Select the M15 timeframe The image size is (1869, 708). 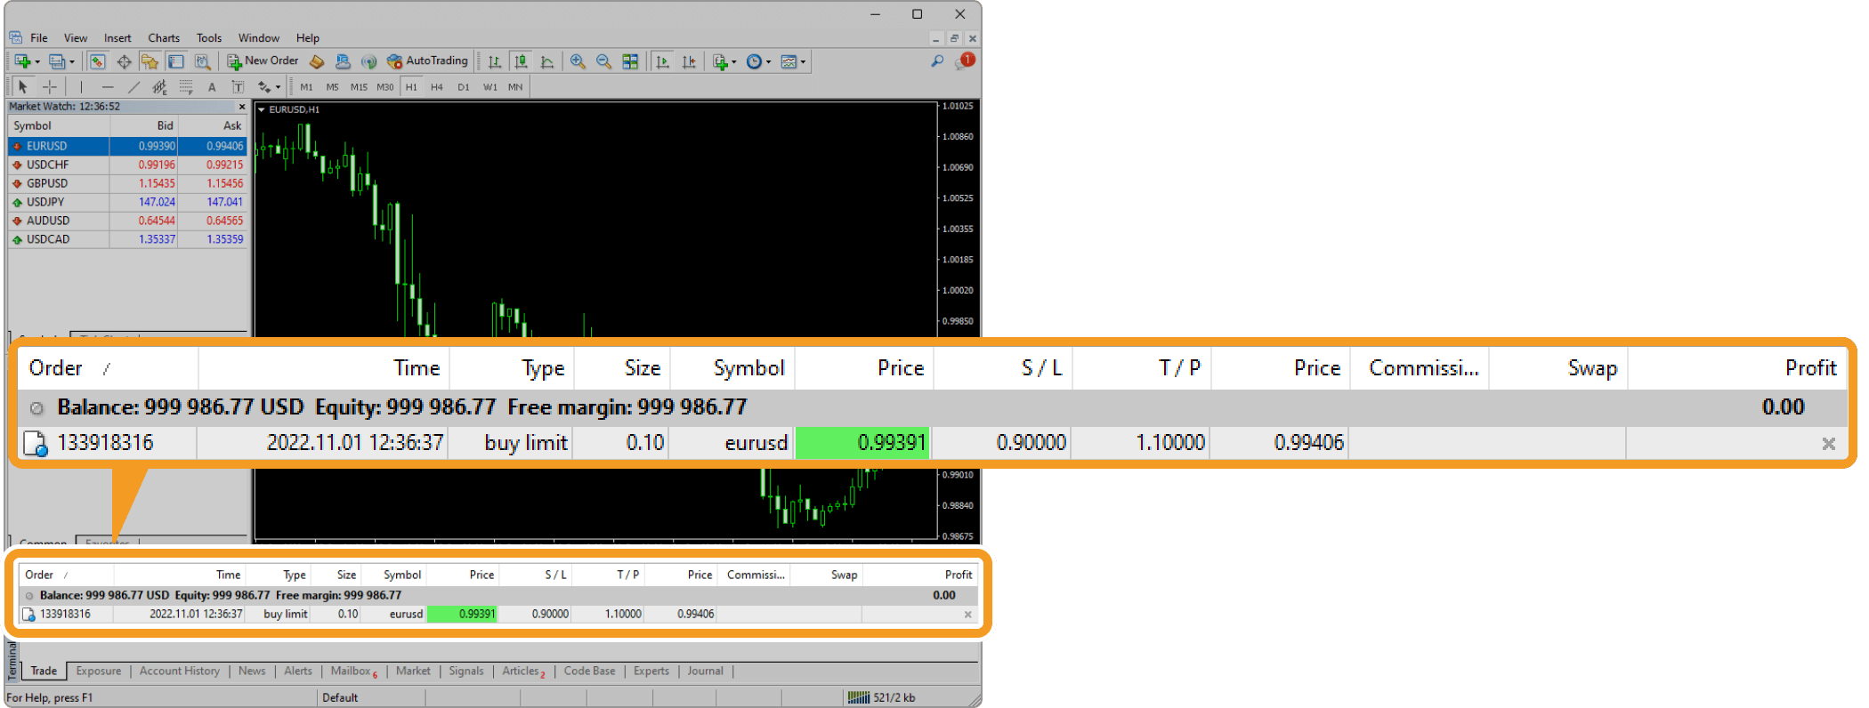click(359, 87)
